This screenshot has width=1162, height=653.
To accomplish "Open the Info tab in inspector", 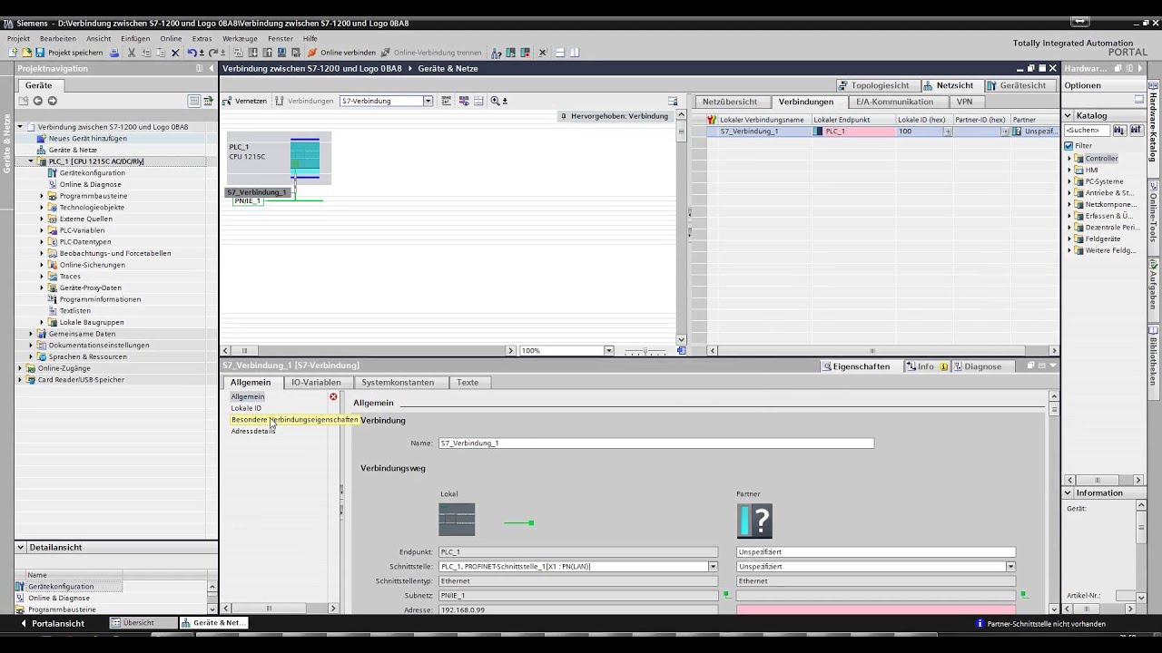I will pos(925,366).
